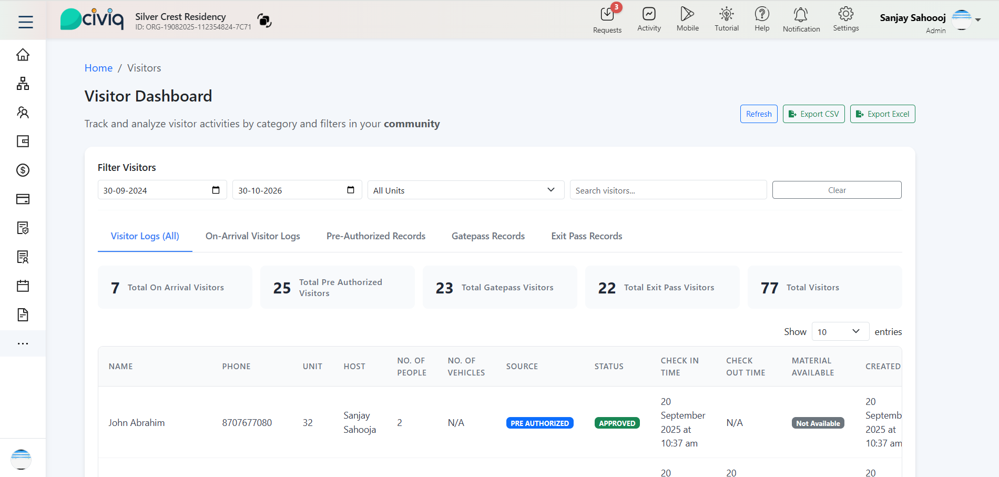Click the Search visitors input field
This screenshot has height=477, width=999.
(668, 190)
